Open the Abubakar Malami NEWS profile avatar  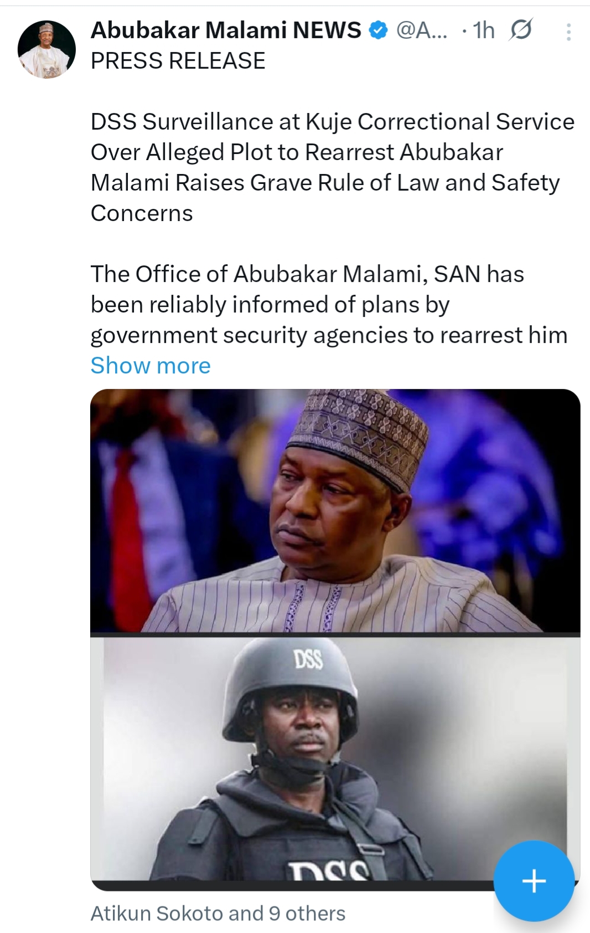coord(46,49)
